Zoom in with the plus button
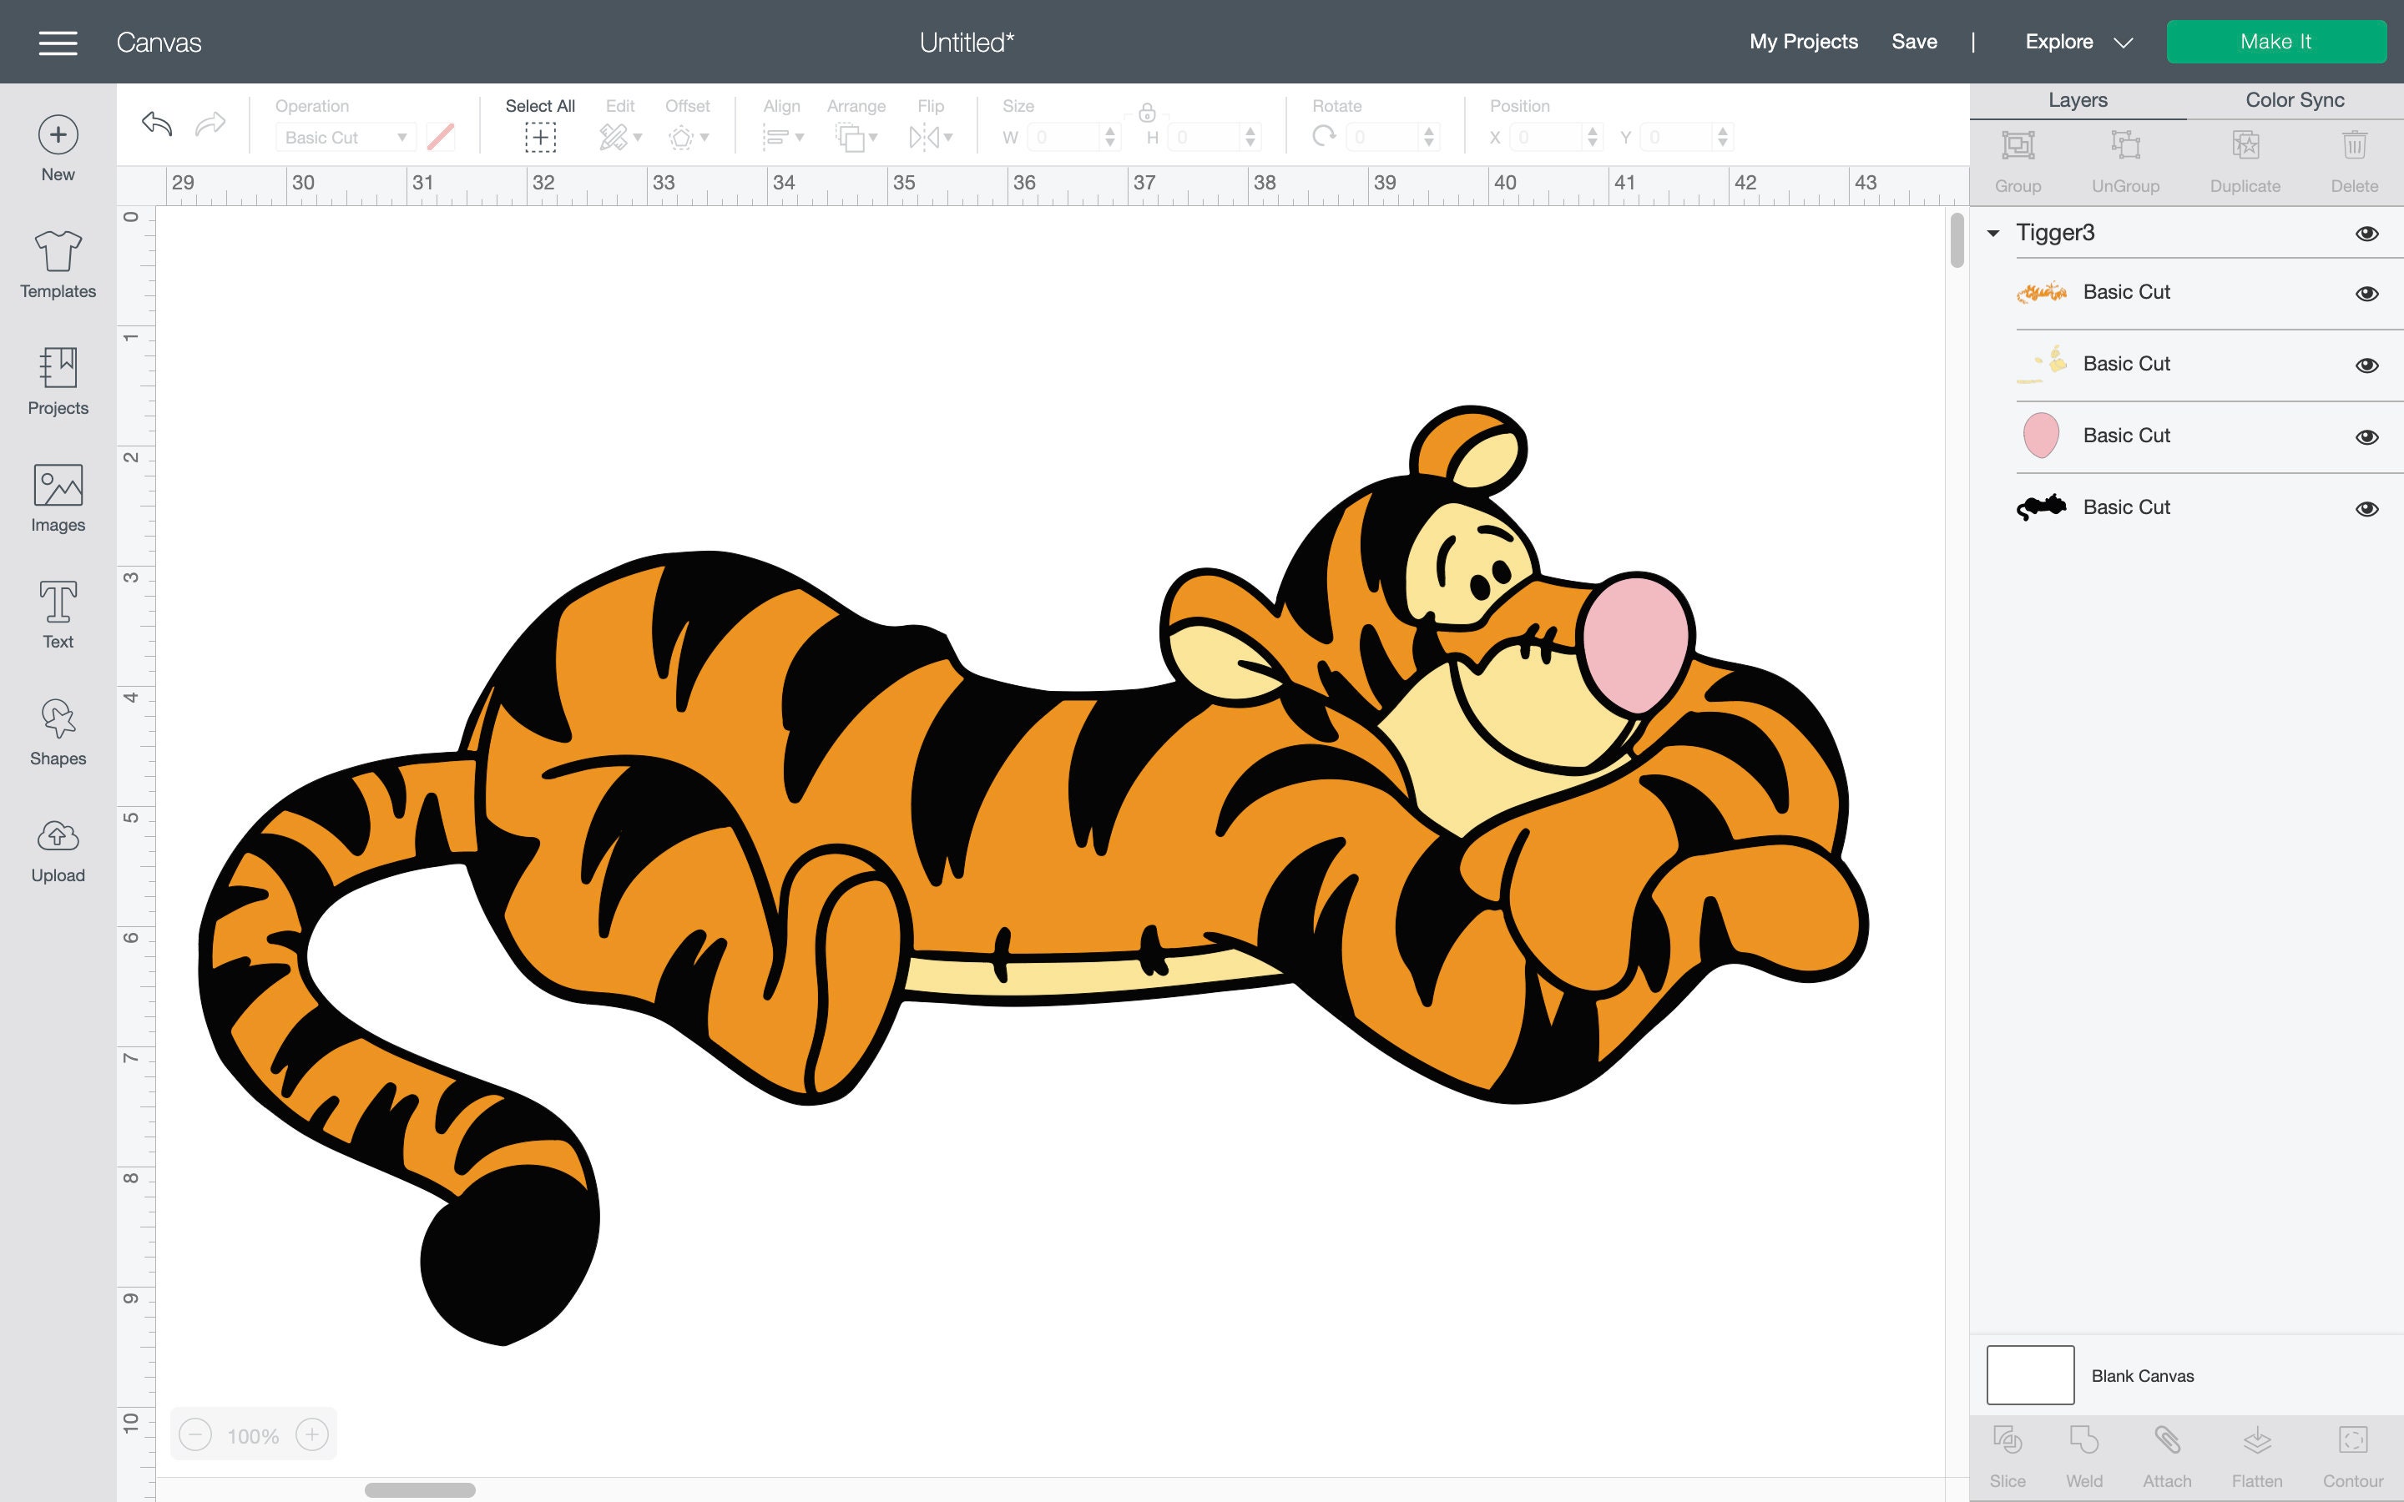Image resolution: width=2404 pixels, height=1502 pixels. tap(312, 1434)
